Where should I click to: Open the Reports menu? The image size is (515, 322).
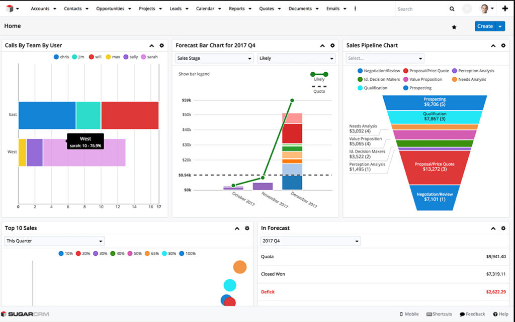[239, 9]
